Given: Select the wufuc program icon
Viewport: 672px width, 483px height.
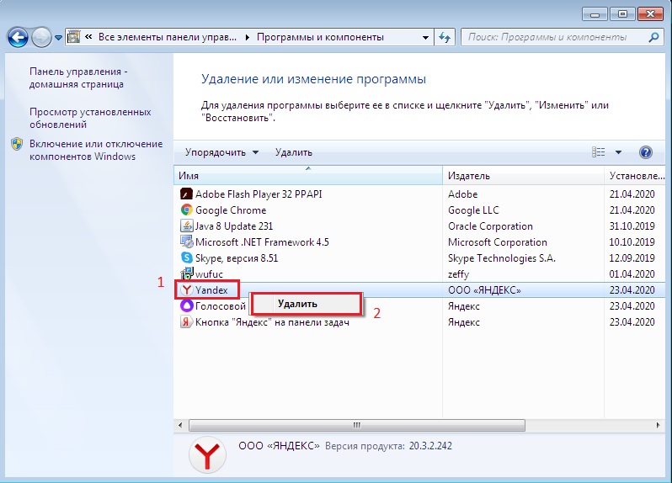Looking at the screenshot, I should [186, 274].
